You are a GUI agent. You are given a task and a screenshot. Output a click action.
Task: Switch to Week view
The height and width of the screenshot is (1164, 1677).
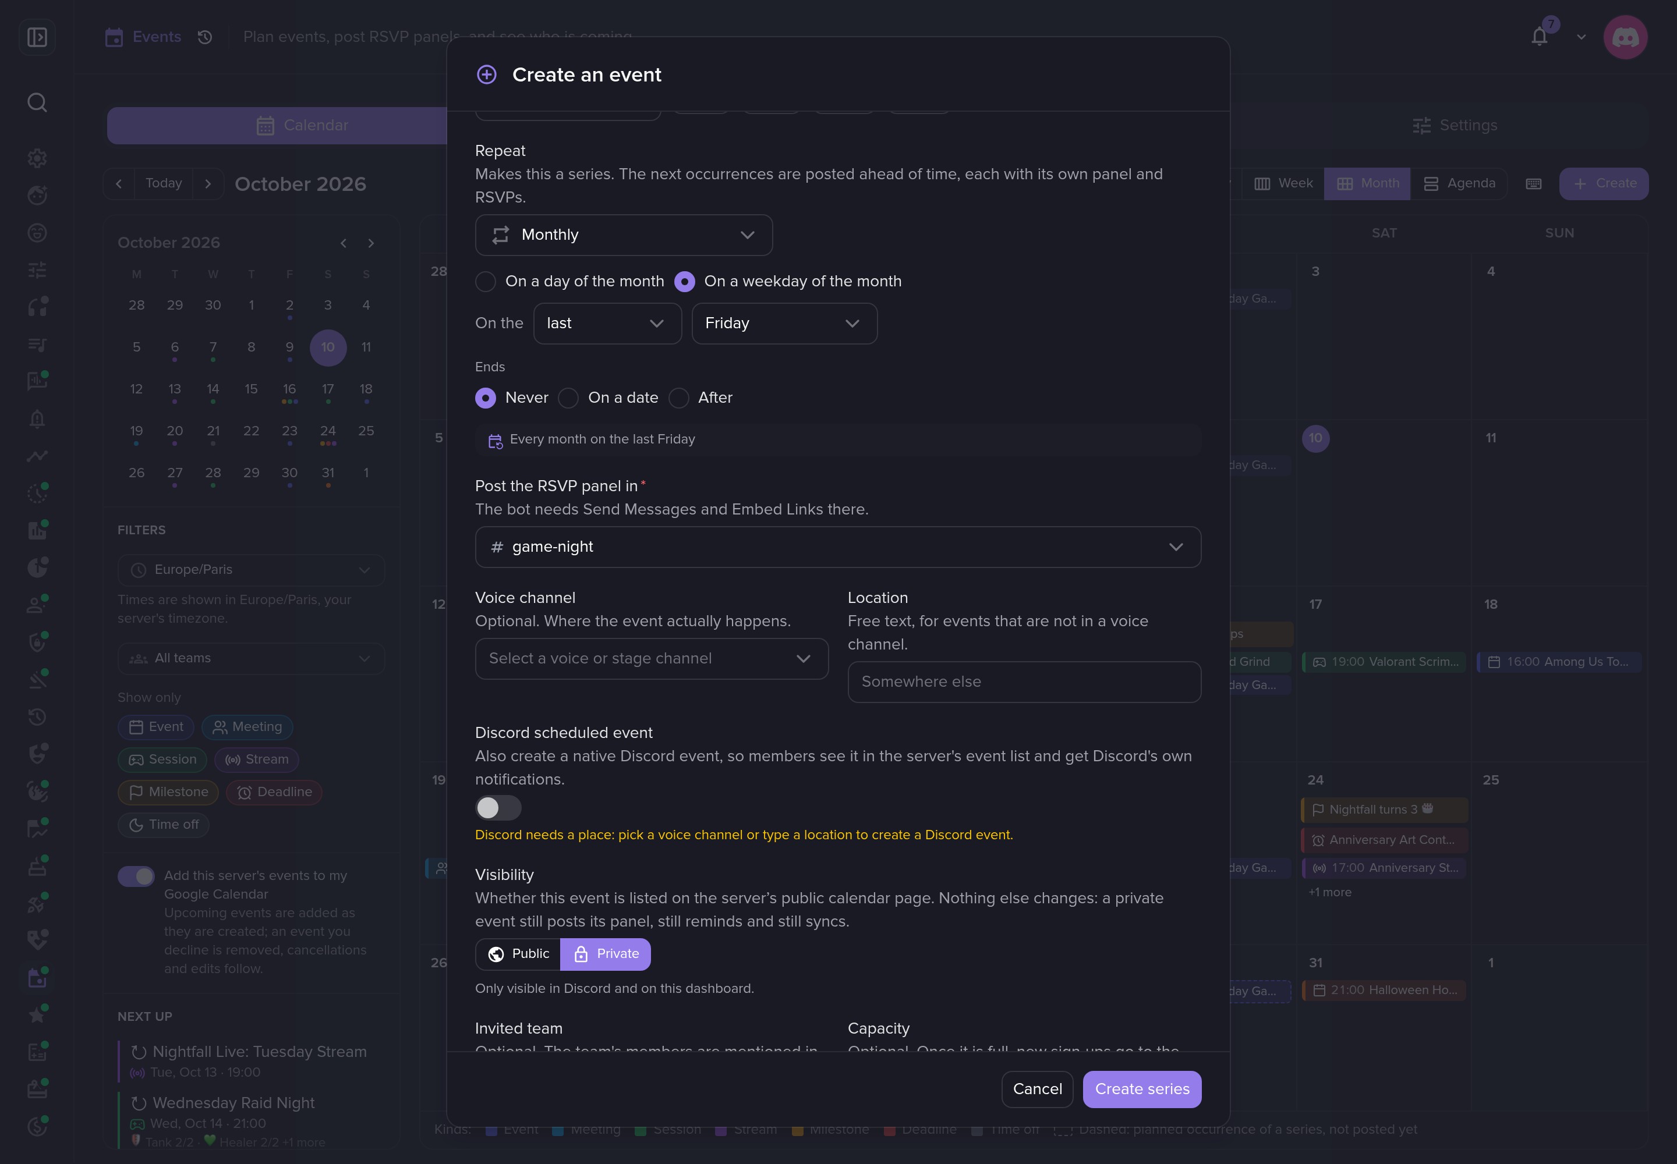tap(1283, 184)
